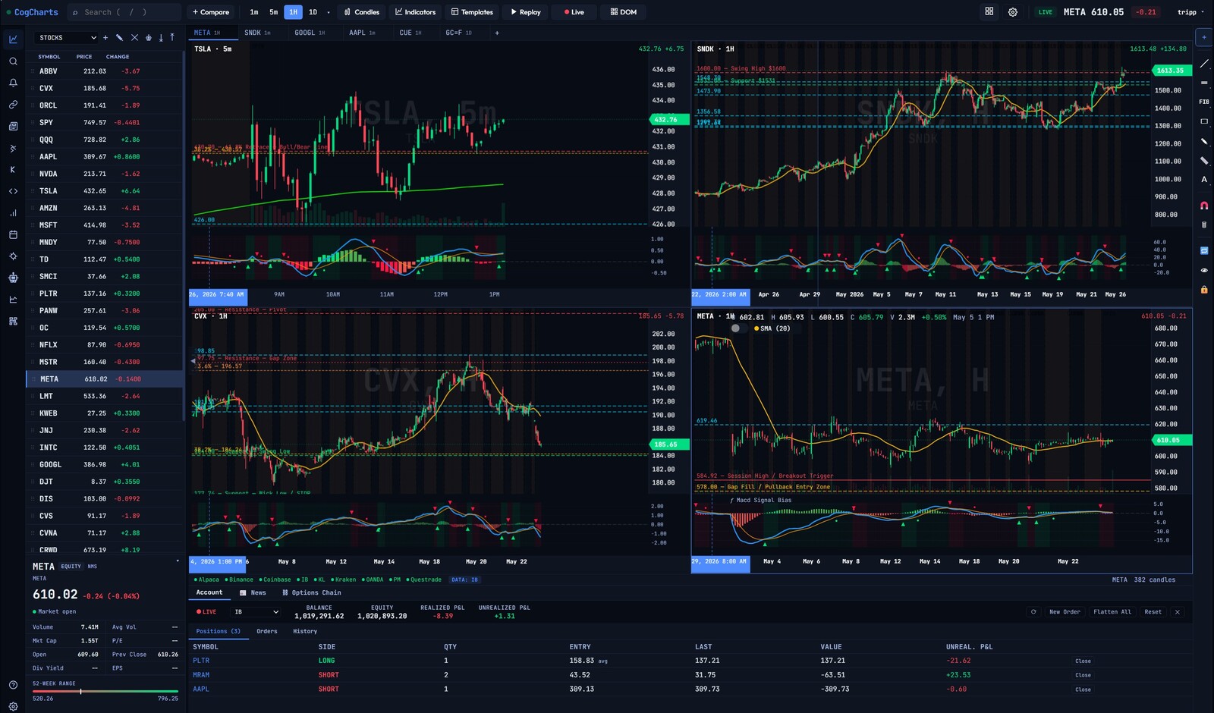Close the MRAM position row
1214x713 pixels.
[x=1083, y=675]
